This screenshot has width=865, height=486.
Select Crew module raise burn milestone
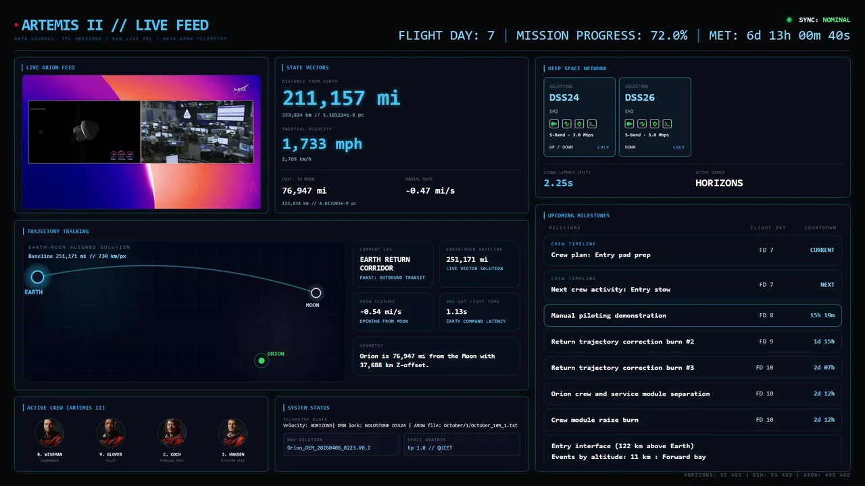coord(693,420)
